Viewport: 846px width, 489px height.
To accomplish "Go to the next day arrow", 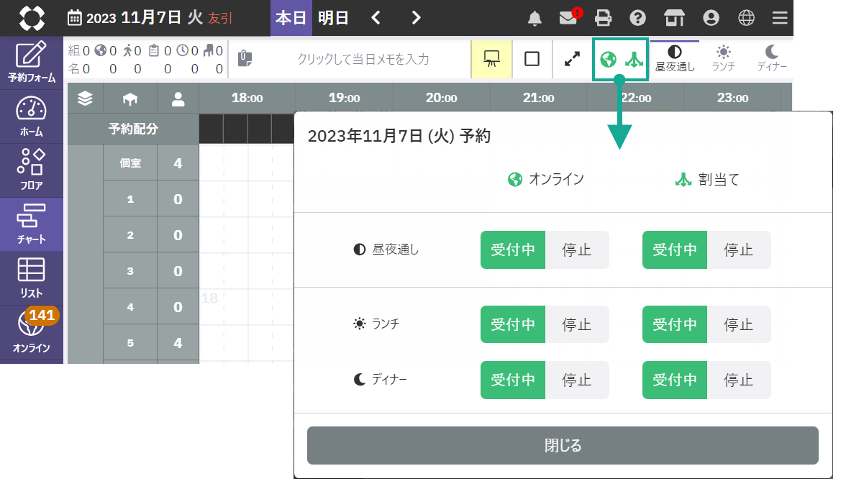I will point(416,18).
